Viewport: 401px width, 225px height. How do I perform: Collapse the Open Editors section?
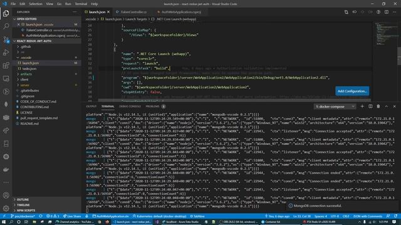click(48, 19)
